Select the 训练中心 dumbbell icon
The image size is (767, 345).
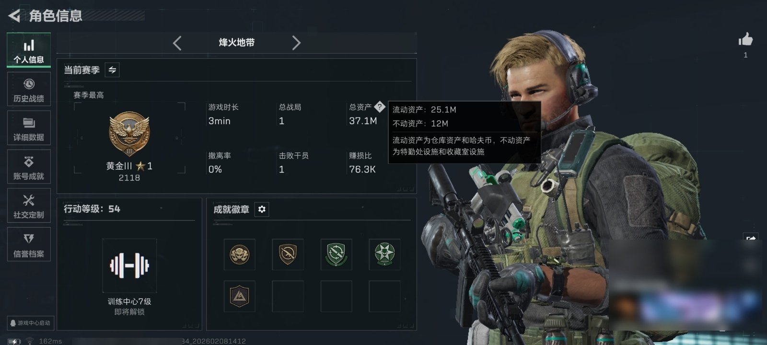point(129,265)
